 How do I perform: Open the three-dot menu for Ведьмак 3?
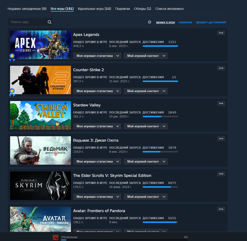[x=221, y=139]
